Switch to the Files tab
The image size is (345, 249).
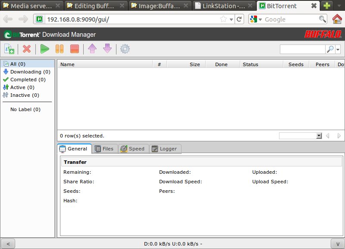(104, 149)
